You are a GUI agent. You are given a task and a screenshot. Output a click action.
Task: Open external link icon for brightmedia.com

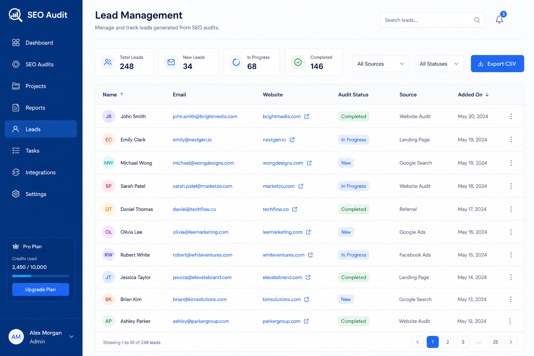click(307, 116)
